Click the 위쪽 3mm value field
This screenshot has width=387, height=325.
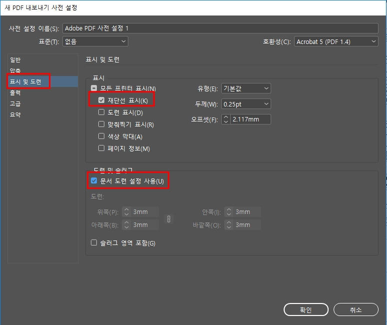[145, 212]
